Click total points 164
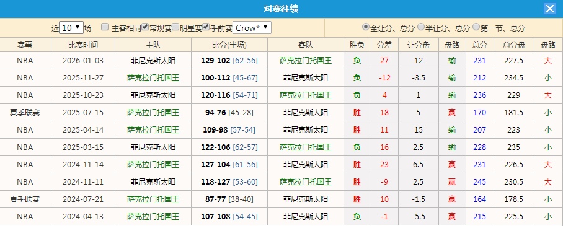This screenshot has width=563, height=226. [x=480, y=199]
